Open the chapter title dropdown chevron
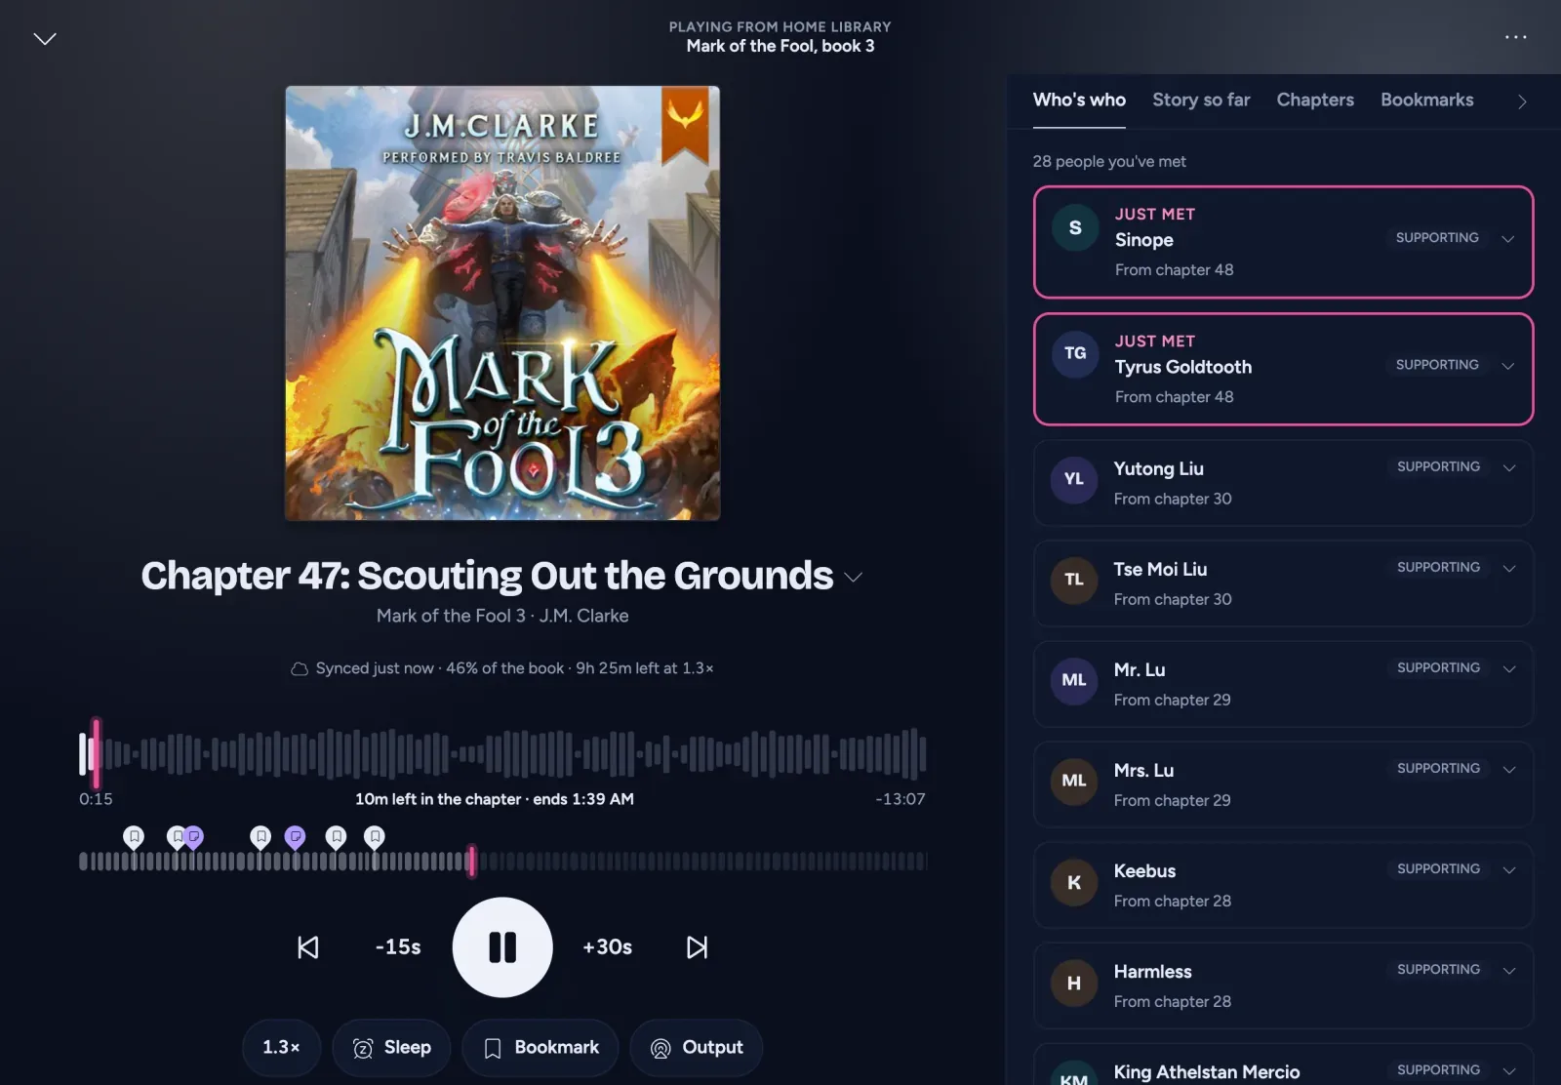This screenshot has height=1085, width=1561. click(x=854, y=577)
